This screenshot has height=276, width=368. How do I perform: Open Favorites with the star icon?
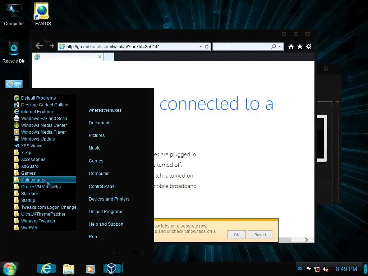[x=300, y=46]
